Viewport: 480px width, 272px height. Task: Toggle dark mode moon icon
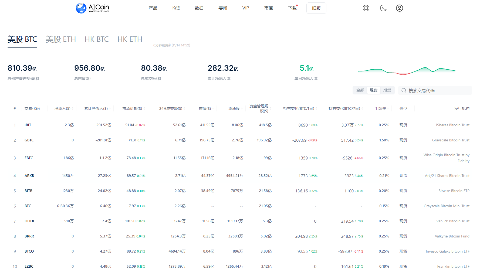click(x=383, y=8)
